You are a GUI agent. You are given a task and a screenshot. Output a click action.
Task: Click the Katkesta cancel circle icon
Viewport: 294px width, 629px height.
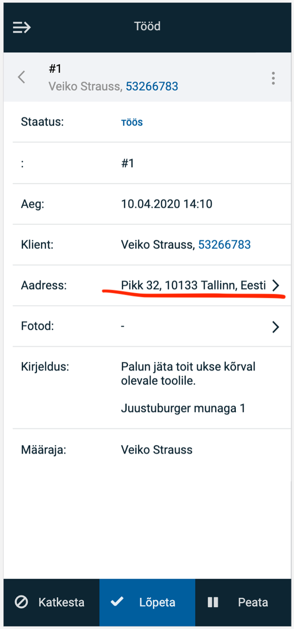click(21, 602)
